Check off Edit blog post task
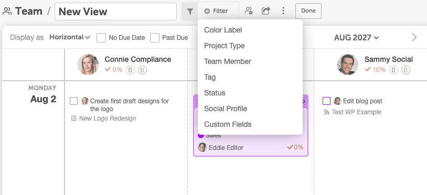This screenshot has height=195, width=427. 326,101
